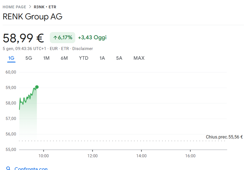Image resolution: width=244 pixels, height=170 pixels.
Task: Click the breadcrumb chevron arrow icon
Action: [30, 7]
